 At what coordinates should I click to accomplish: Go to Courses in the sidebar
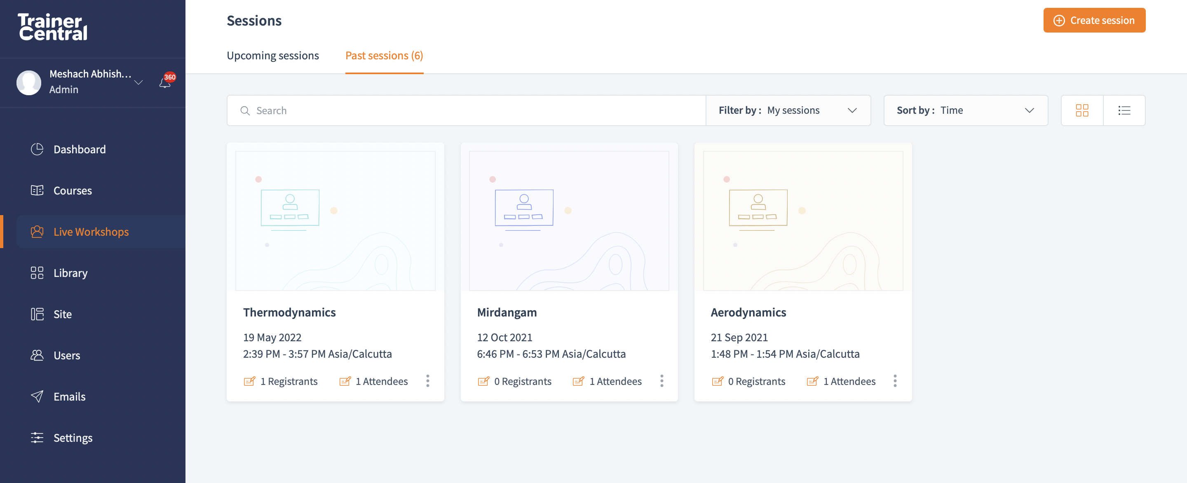[x=73, y=190]
